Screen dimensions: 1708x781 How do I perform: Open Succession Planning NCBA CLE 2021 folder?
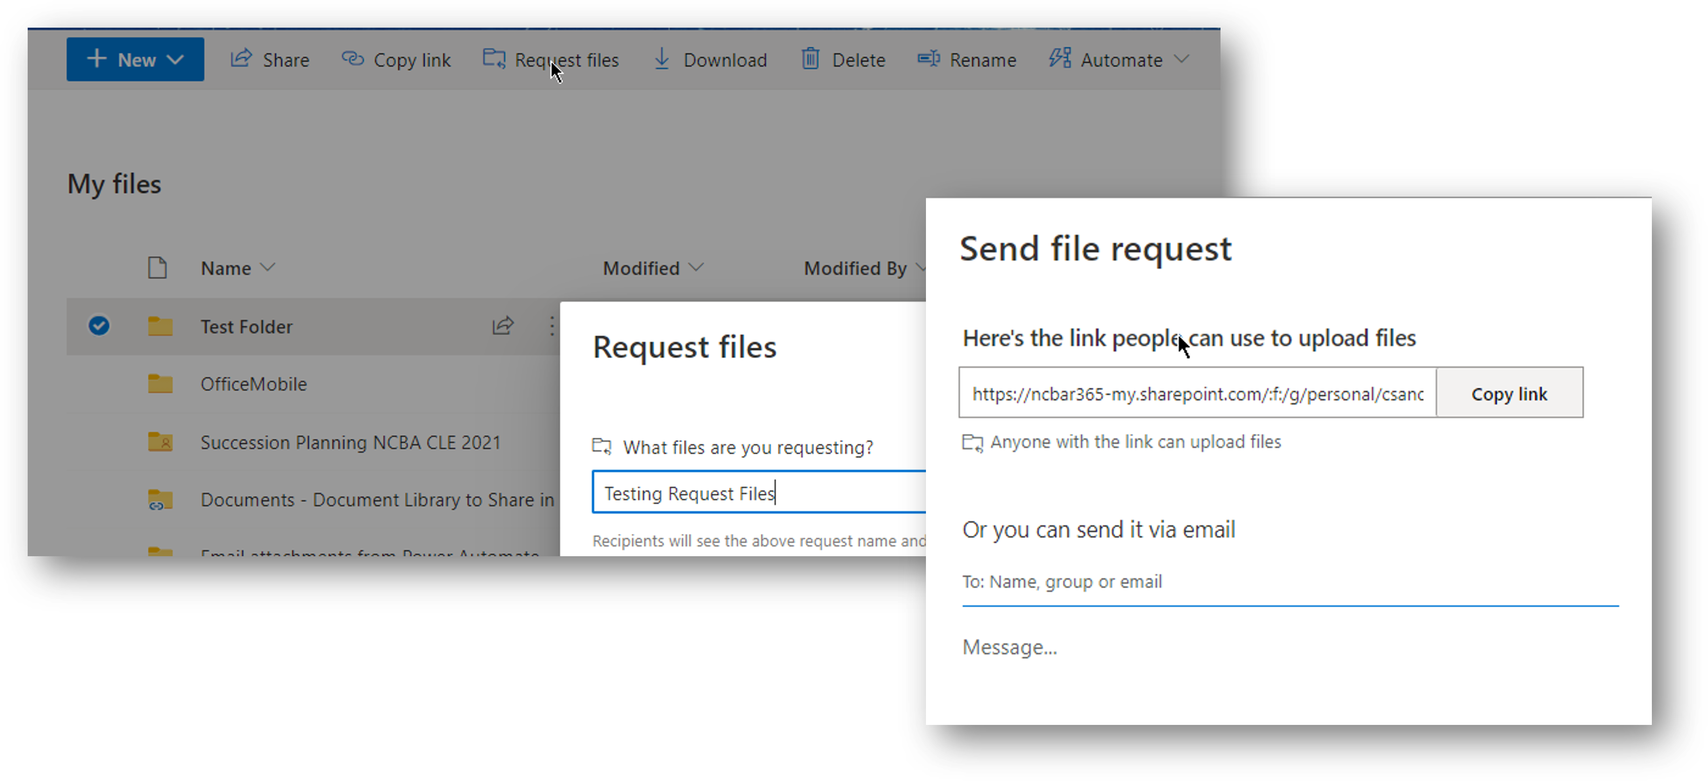350,442
